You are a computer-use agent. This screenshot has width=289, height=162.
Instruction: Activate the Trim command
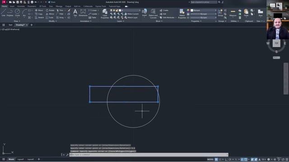pos(60,10)
